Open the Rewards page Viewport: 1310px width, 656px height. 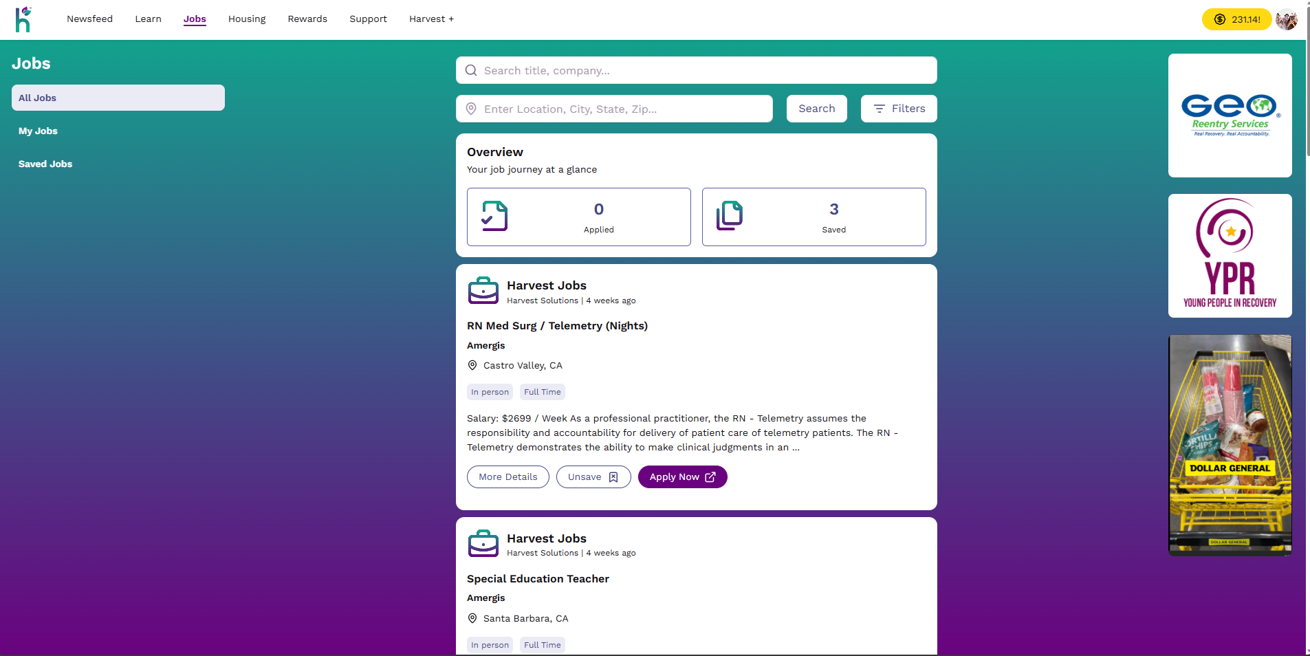307,19
